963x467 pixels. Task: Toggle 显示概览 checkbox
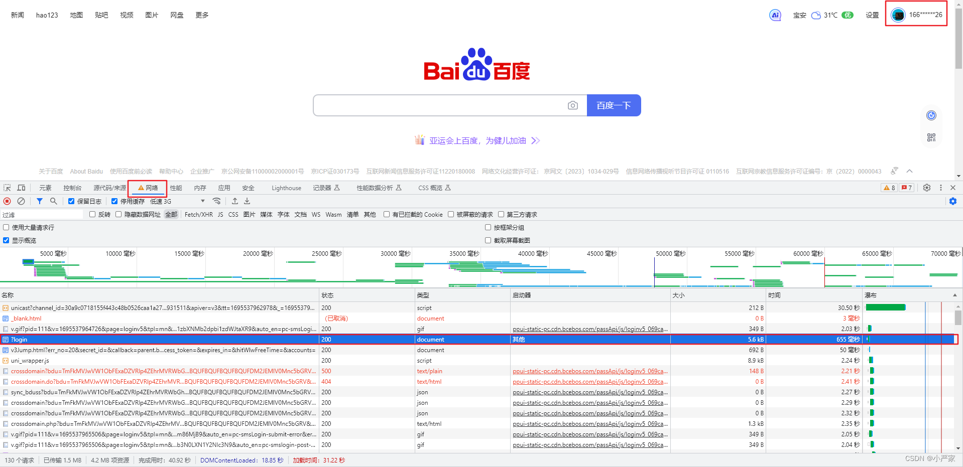click(6, 240)
